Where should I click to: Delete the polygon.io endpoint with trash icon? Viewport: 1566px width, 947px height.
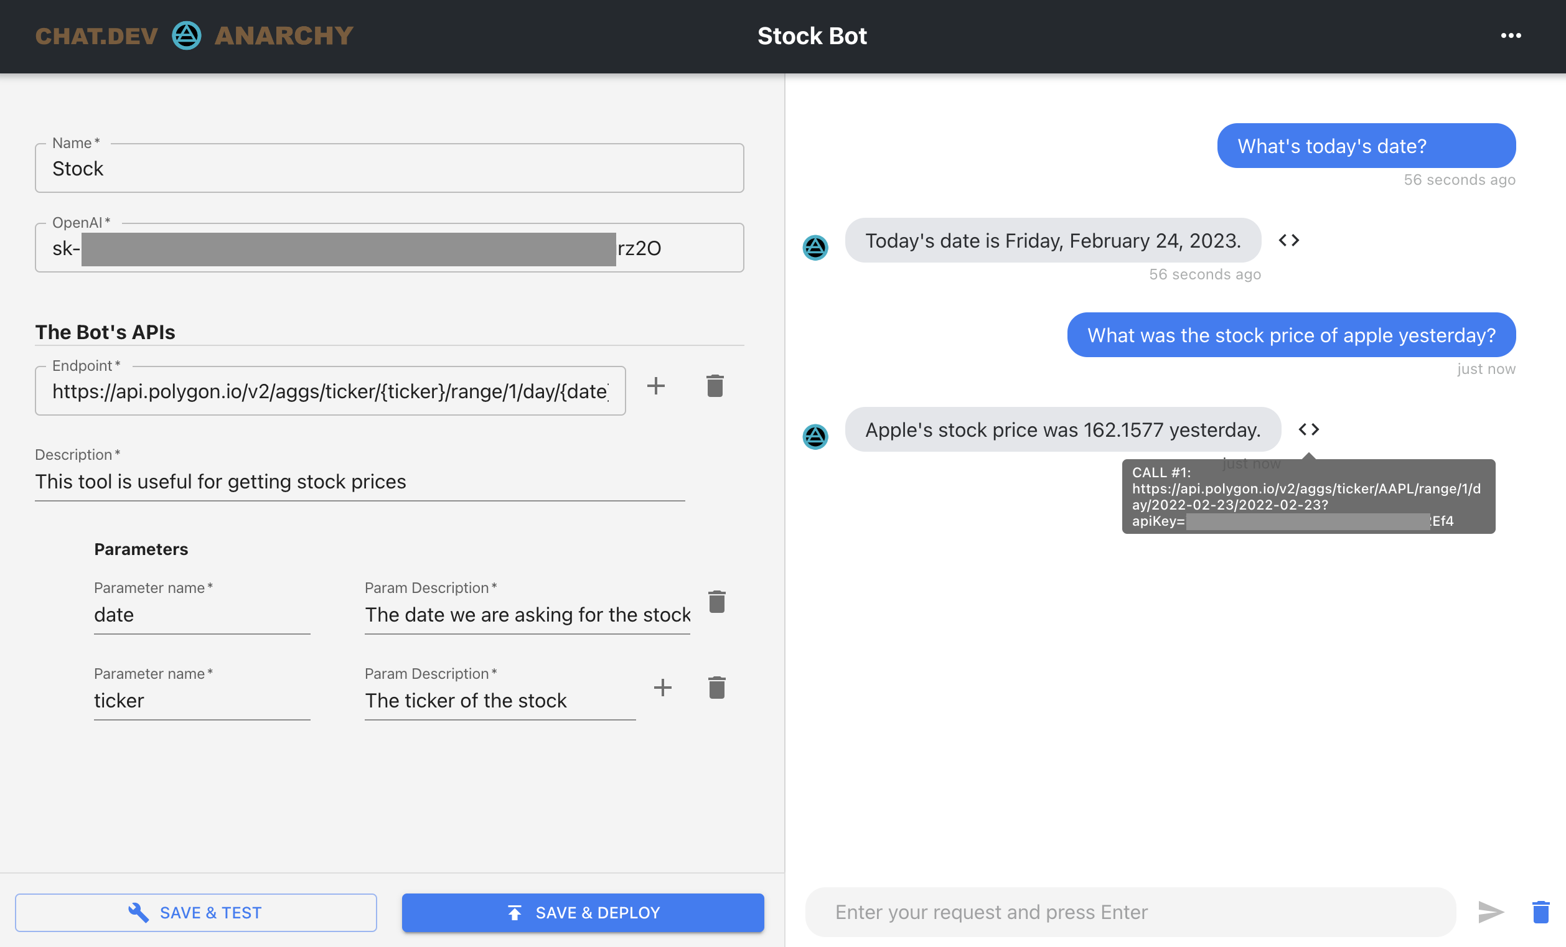(x=715, y=386)
